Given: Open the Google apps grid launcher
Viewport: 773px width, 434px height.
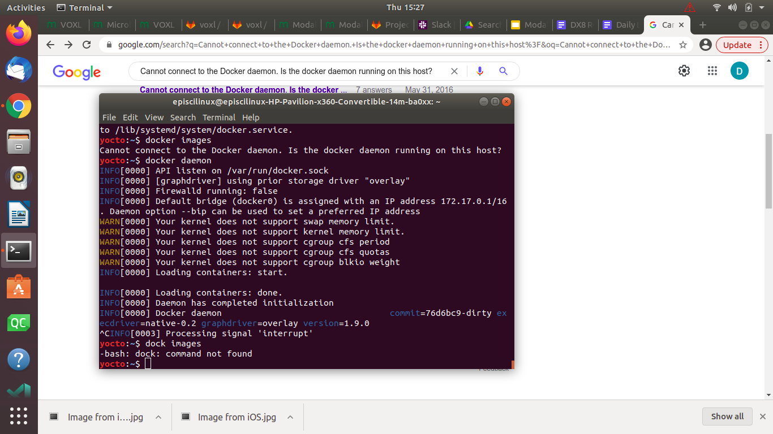Looking at the screenshot, I should tap(712, 71).
